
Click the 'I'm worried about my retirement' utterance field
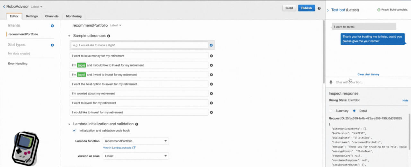tap(139, 93)
